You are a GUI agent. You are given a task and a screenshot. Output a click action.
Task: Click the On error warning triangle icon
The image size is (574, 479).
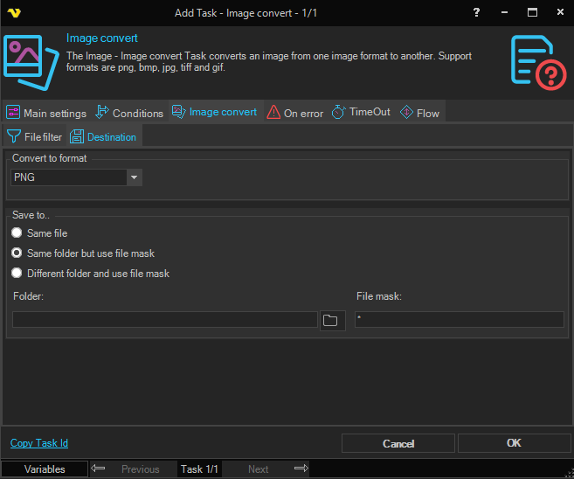(273, 113)
